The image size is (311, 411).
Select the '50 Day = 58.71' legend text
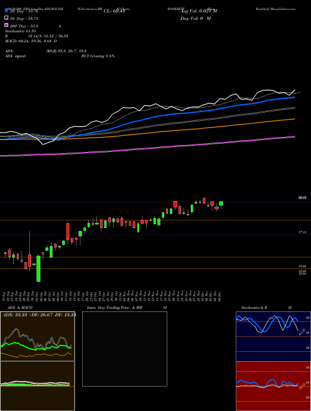[x=24, y=19]
